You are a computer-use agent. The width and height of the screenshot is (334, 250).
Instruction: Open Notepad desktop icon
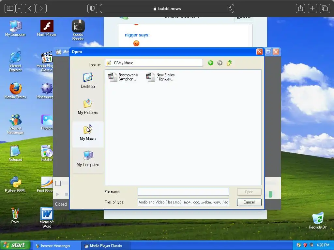point(15,153)
